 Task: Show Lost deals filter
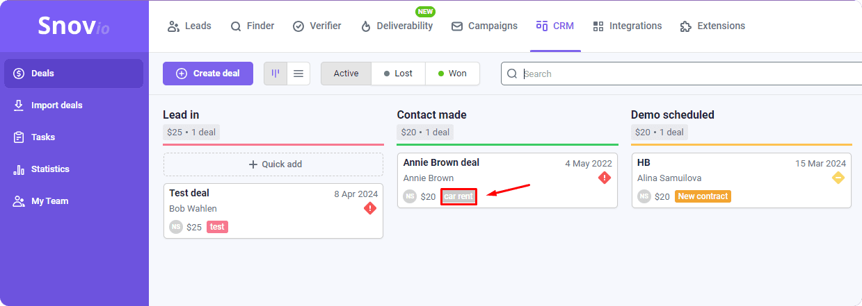398,74
